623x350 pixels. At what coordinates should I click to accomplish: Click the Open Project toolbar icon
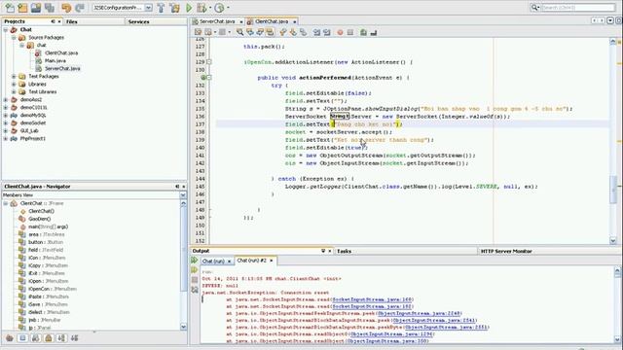pos(36,8)
